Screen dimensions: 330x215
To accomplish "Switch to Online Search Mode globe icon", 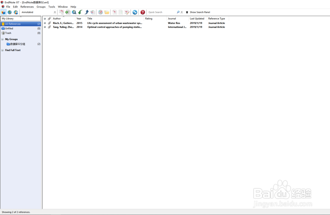I will (10, 13).
